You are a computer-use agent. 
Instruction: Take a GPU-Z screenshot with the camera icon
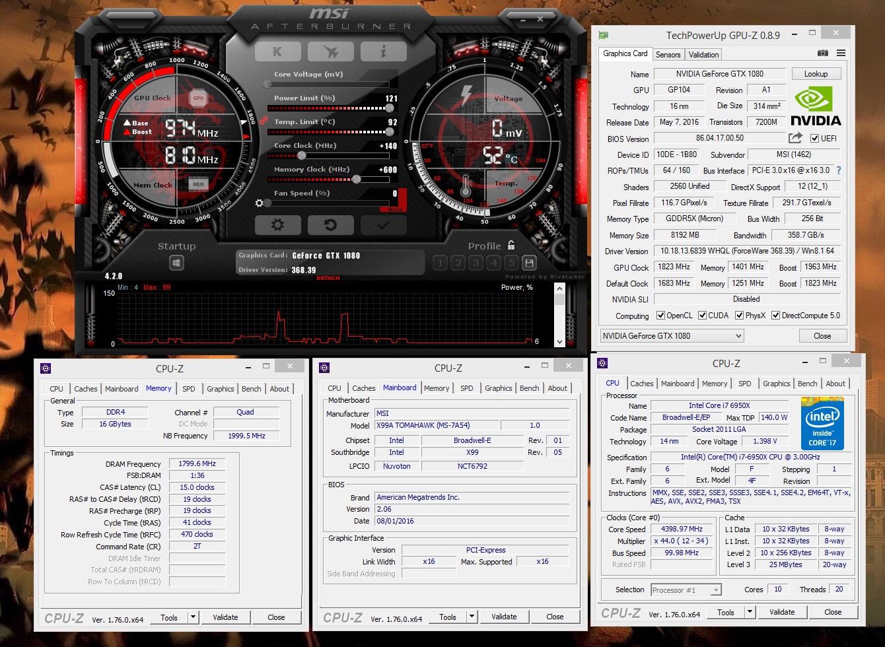click(823, 53)
